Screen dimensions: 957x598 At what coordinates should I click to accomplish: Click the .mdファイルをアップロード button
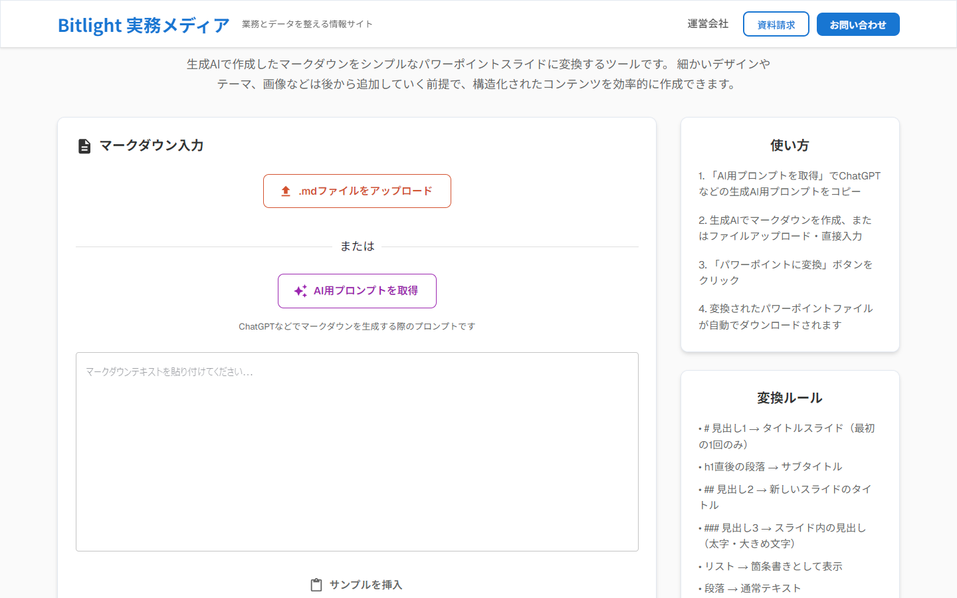(x=357, y=191)
